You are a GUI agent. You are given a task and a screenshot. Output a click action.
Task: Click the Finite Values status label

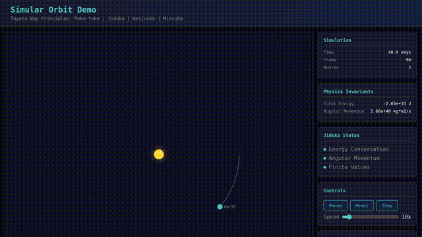349,167
